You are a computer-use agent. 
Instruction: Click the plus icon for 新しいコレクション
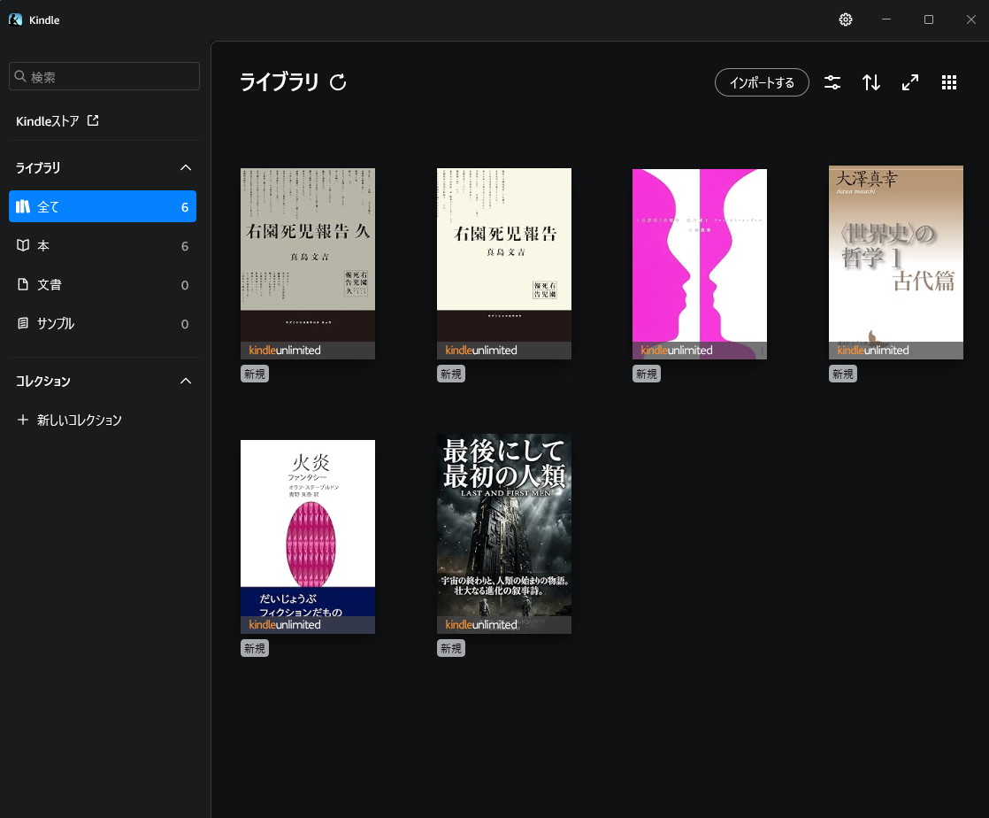[23, 420]
